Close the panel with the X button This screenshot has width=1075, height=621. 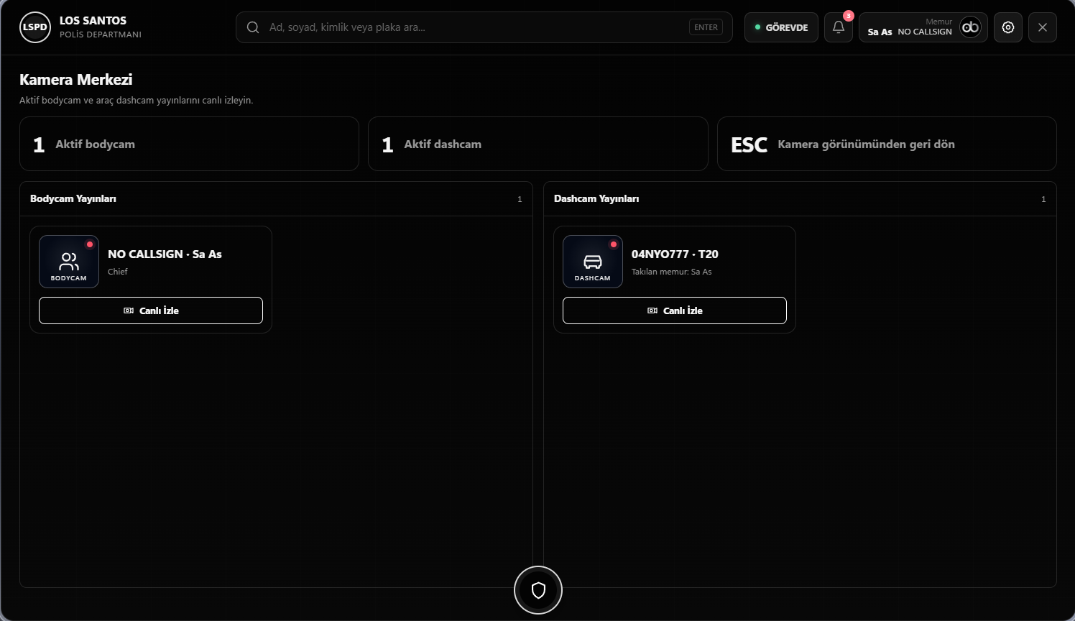tap(1043, 27)
